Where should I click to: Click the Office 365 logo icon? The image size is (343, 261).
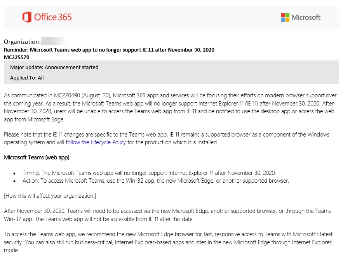point(27,17)
